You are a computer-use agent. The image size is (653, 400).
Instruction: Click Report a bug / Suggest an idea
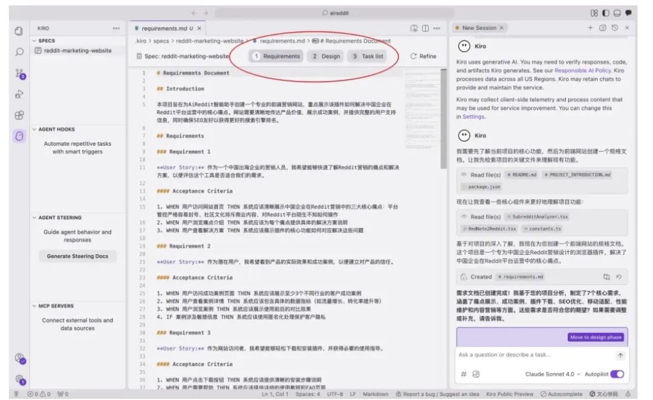pos(437,394)
